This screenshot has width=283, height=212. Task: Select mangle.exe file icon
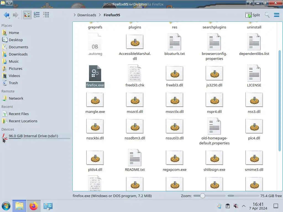pyautogui.click(x=95, y=100)
